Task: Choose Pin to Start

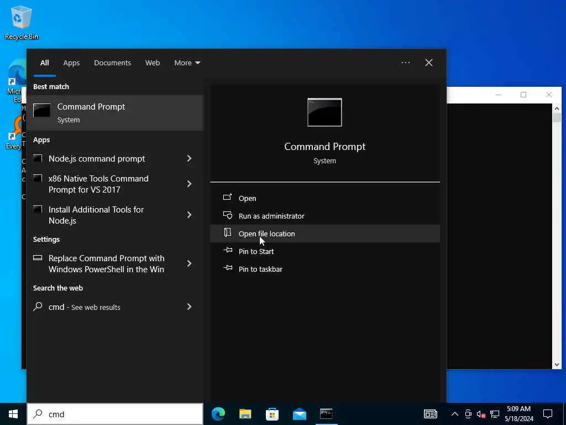Action: (x=324, y=251)
